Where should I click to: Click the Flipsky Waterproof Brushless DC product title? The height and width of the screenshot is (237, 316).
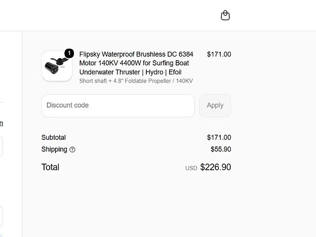pos(136,63)
